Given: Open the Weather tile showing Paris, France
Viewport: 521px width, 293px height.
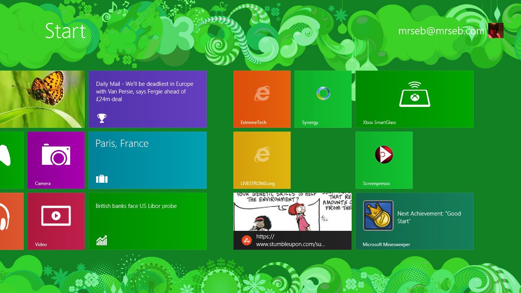Looking at the screenshot, I should 147,160.
